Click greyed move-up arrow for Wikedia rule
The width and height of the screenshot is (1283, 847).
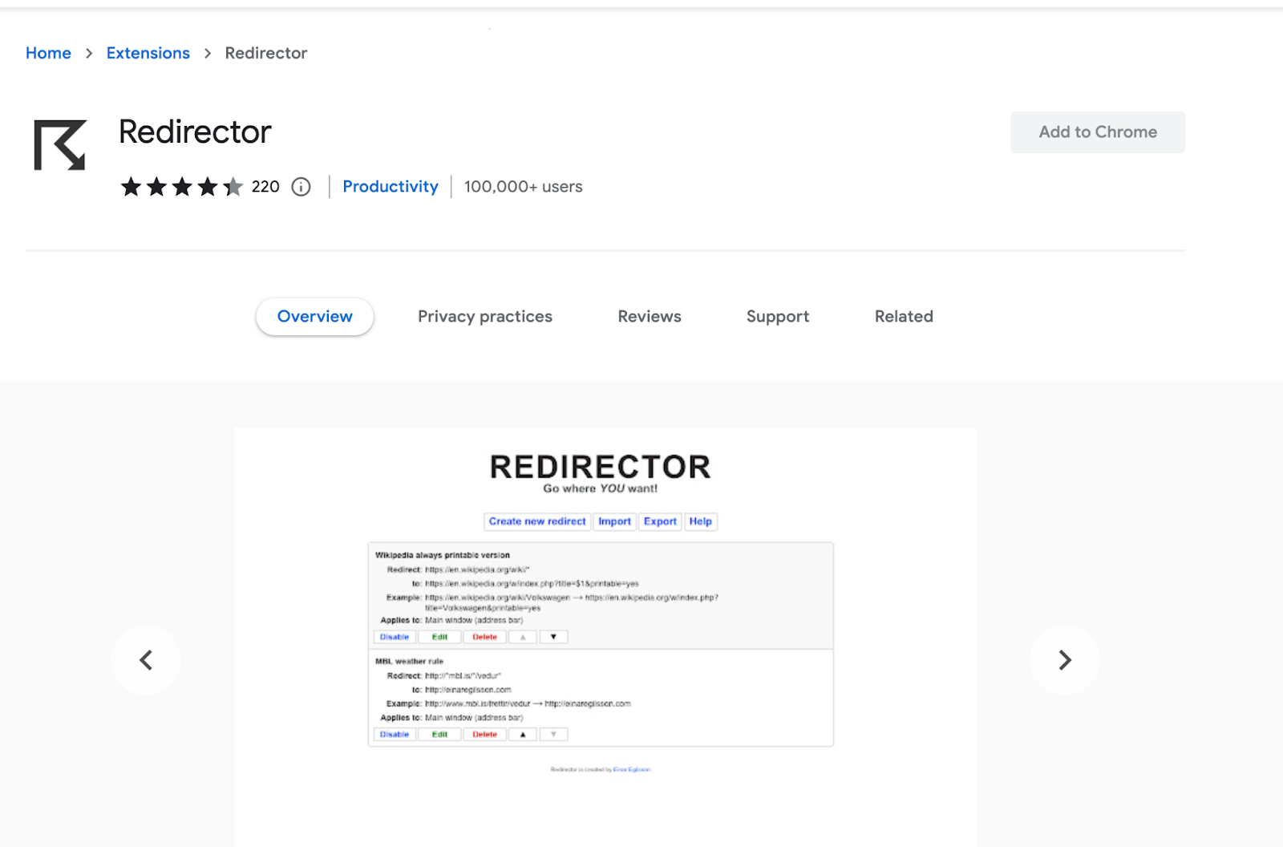[523, 637]
